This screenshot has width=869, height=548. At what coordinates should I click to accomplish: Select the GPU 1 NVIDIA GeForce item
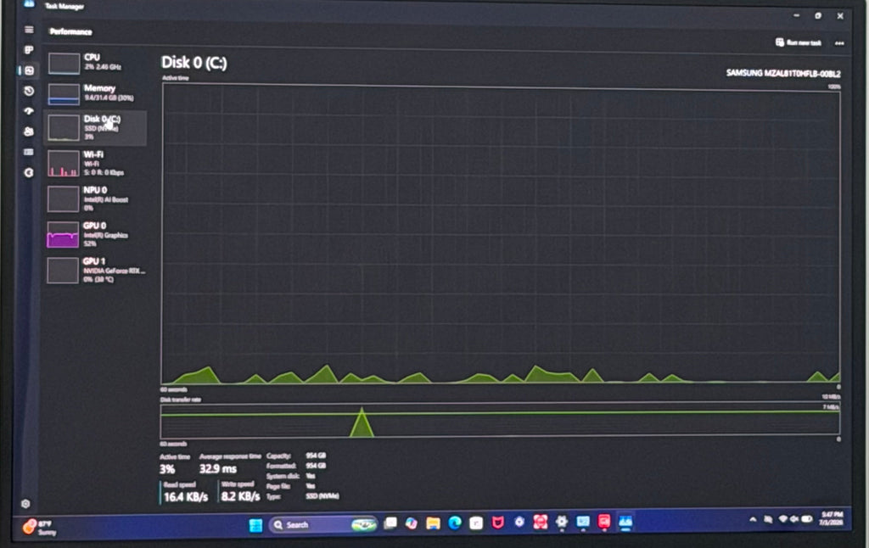pos(95,270)
